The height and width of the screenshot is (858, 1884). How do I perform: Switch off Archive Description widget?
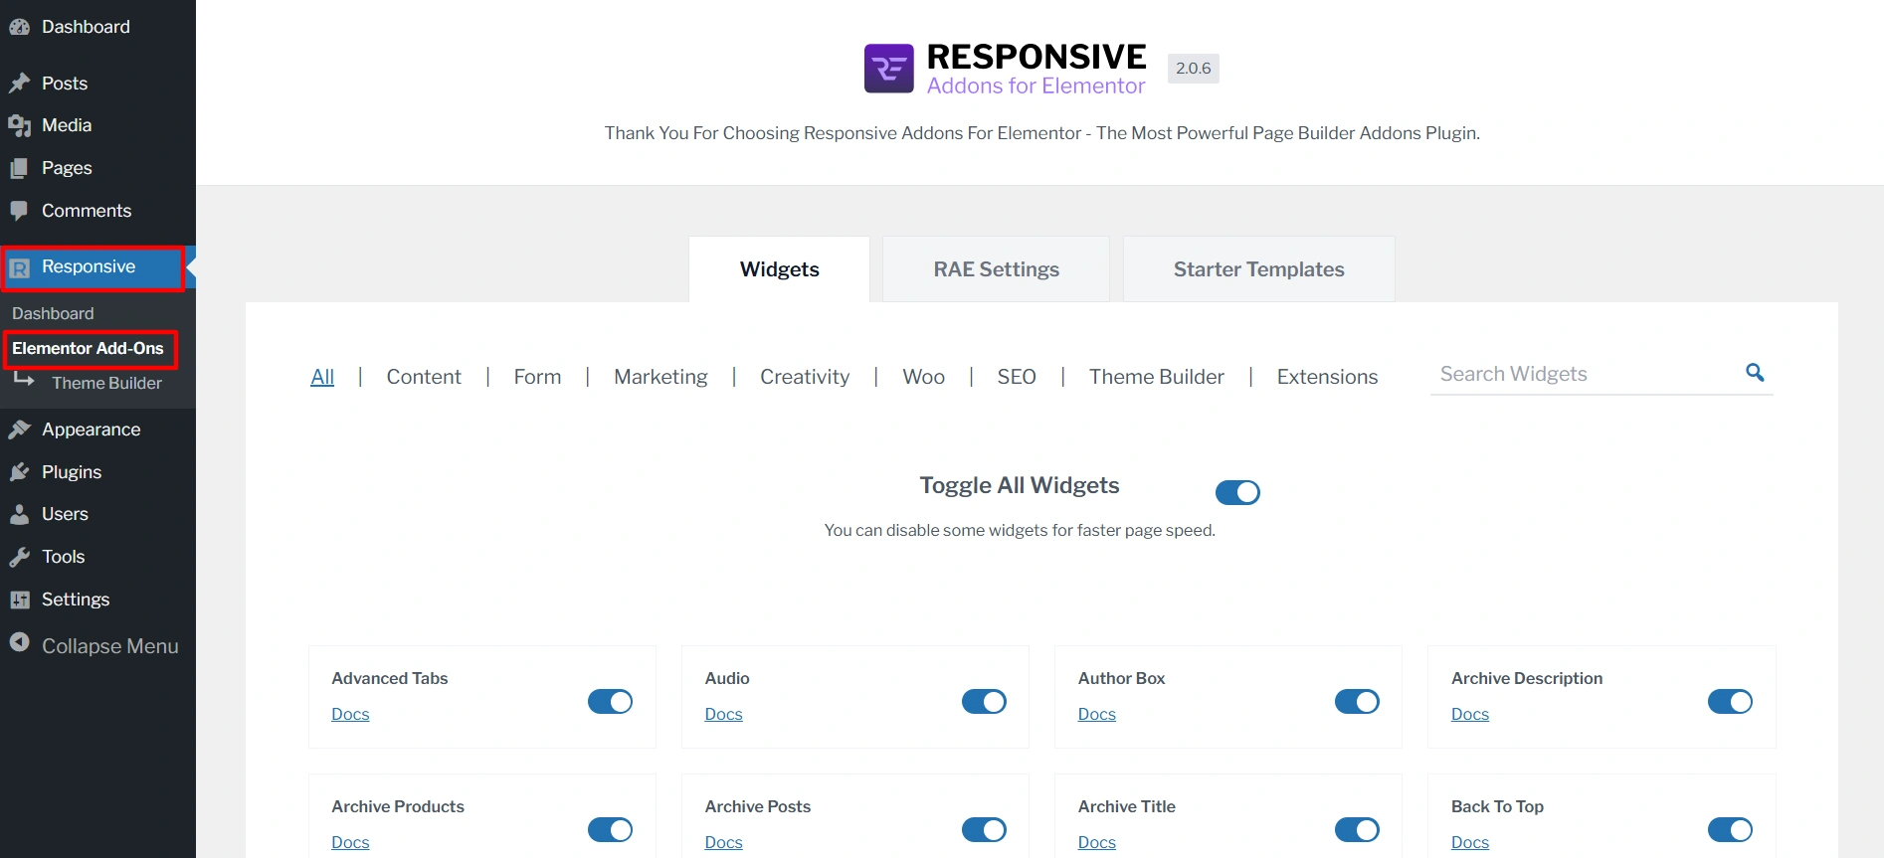pos(1730,702)
